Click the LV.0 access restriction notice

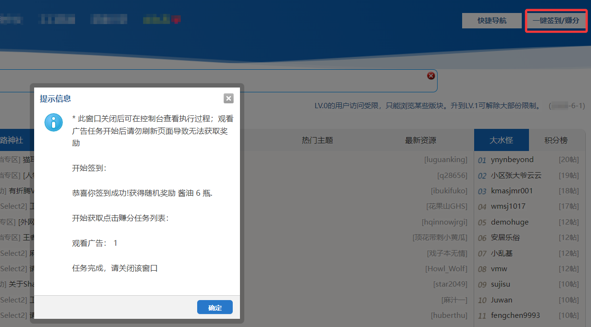tap(428, 105)
